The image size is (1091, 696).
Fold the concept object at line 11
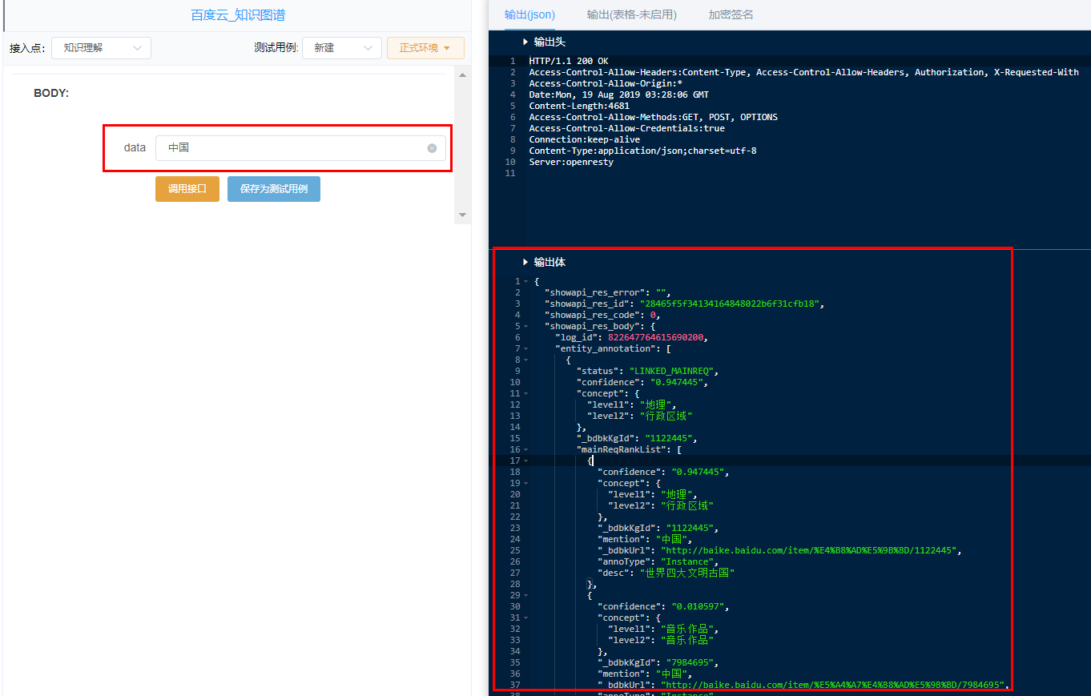(x=525, y=394)
